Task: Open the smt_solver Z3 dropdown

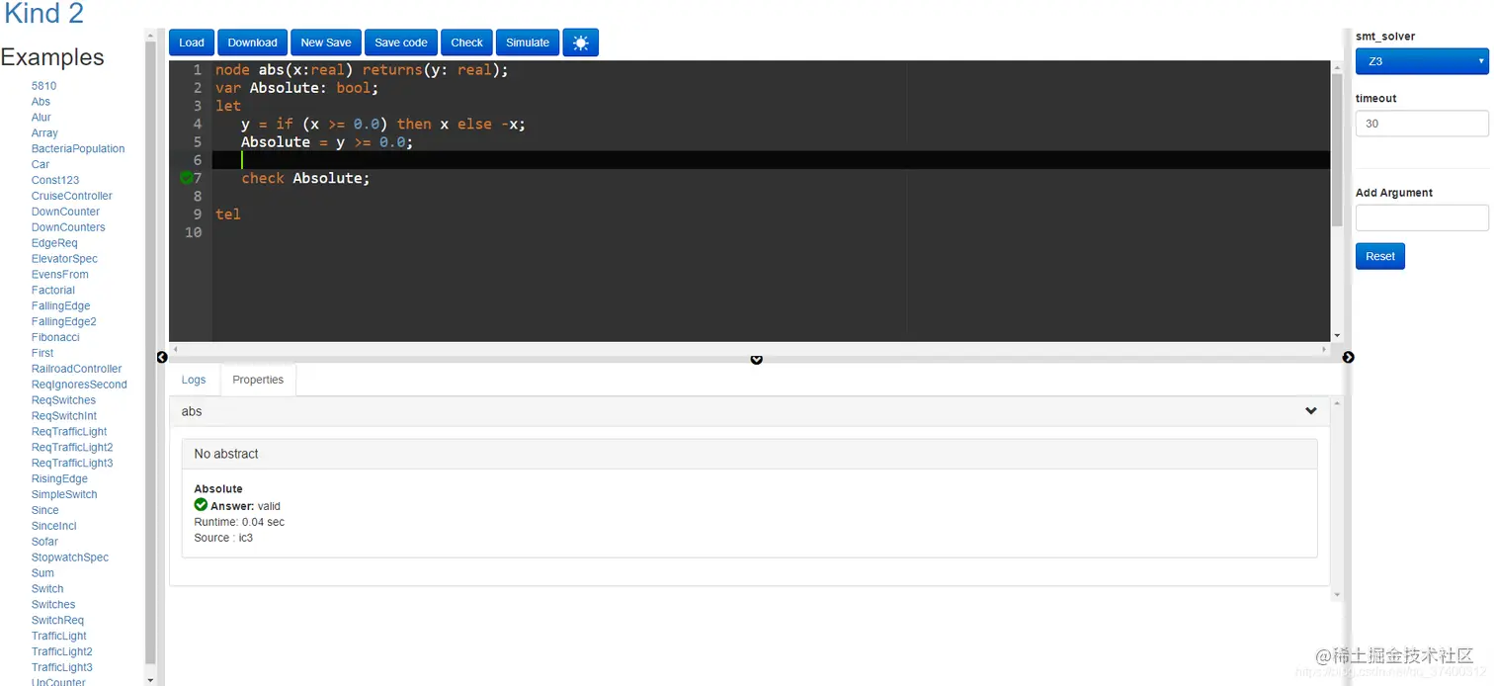Action: (x=1422, y=61)
